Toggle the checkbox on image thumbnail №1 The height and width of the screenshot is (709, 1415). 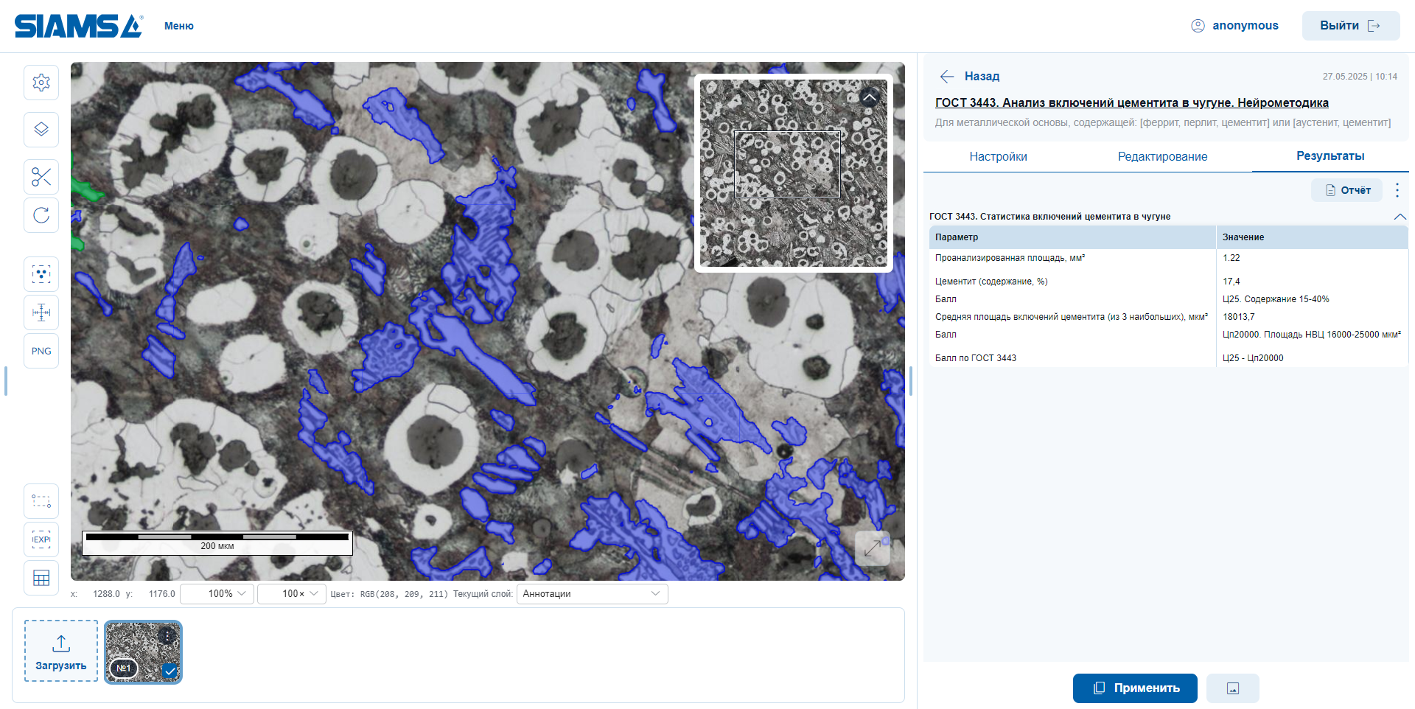pyautogui.click(x=170, y=671)
